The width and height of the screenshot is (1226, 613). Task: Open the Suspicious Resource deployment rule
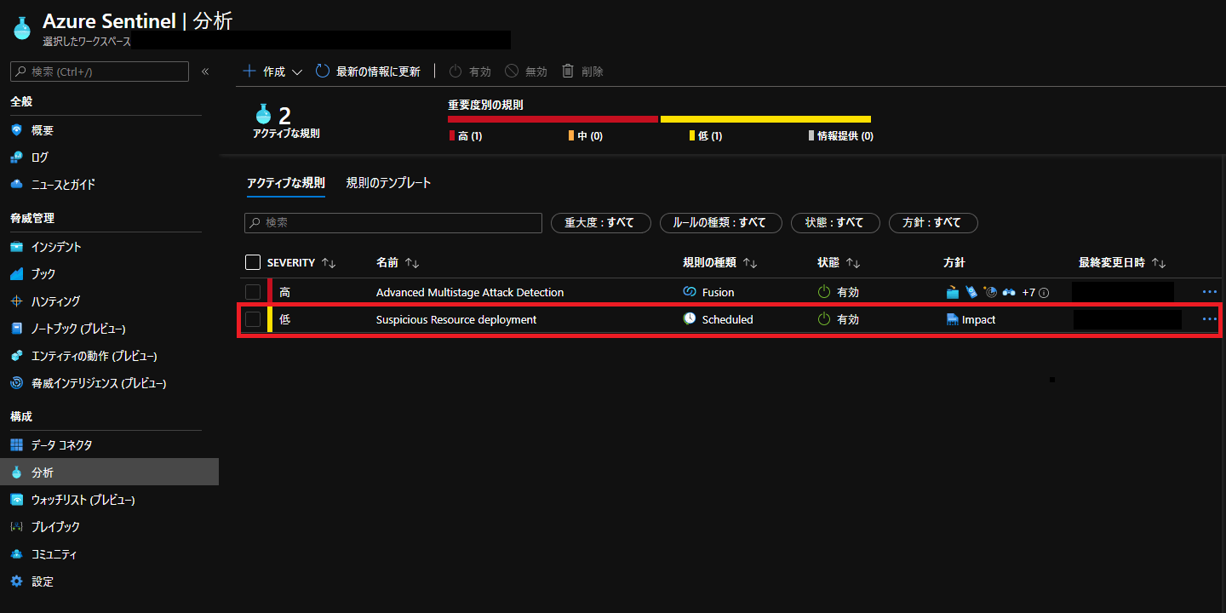(456, 319)
